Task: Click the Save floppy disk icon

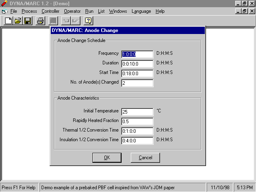Action: pos(28,21)
